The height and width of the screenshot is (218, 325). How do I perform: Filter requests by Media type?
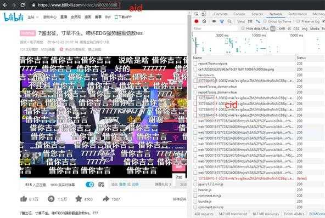click(x=315, y=28)
